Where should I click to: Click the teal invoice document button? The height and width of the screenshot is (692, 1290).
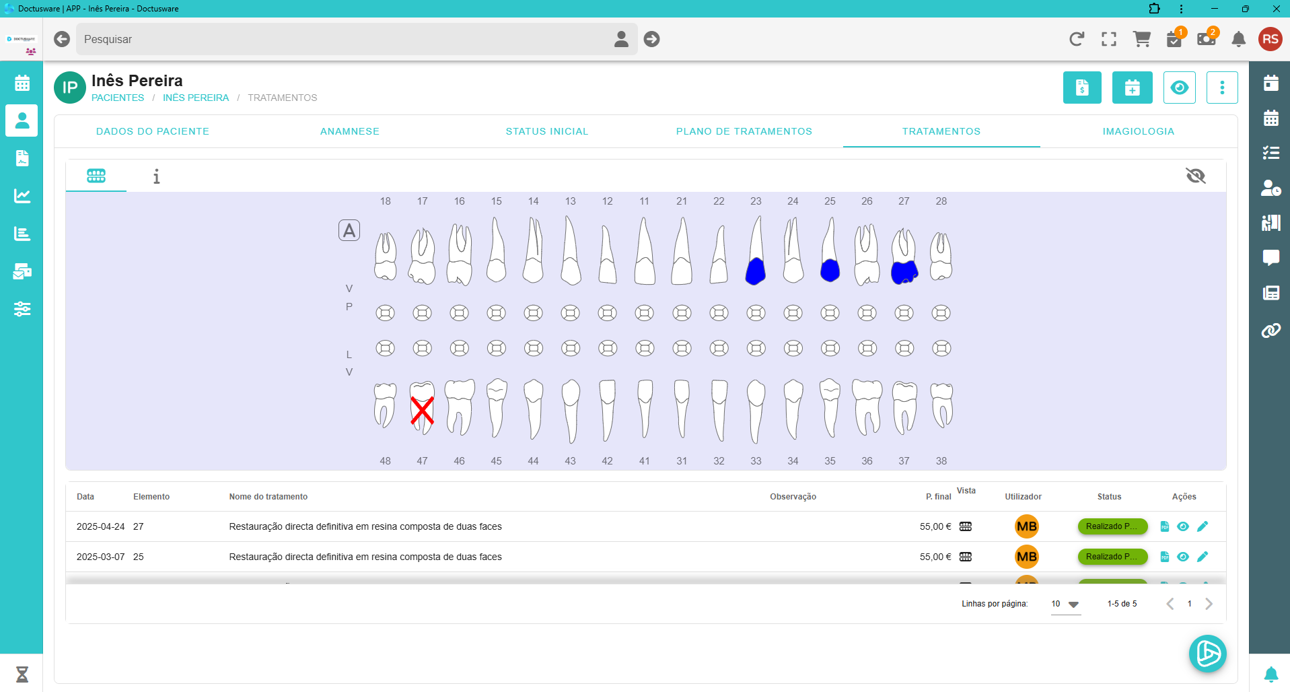1082,88
